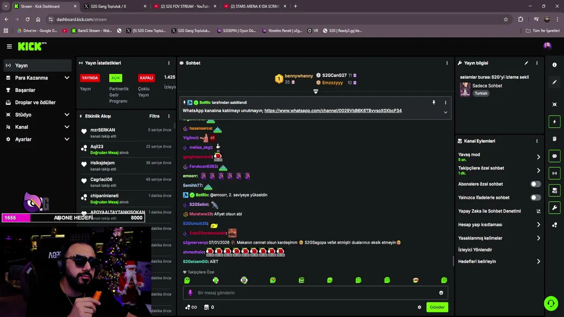The image size is (564, 317).
Task: Open Yapay Zeka ile Sohbet Denetimi external link
Action: [x=538, y=211]
